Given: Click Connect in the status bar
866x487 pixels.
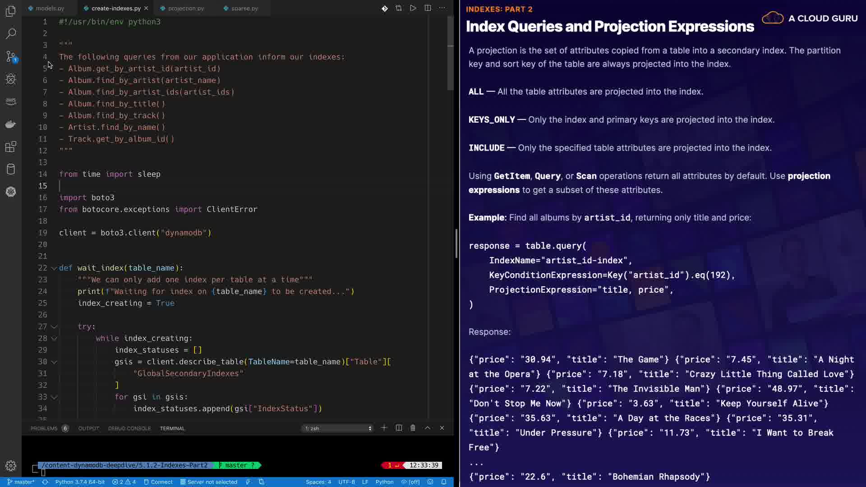Looking at the screenshot, I should click(158, 482).
